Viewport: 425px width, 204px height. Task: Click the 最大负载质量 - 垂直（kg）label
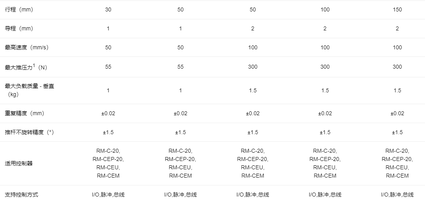[x=29, y=90]
